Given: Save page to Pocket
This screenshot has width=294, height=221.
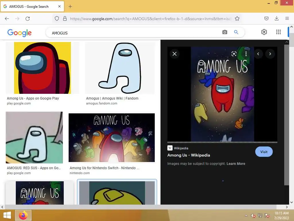Looking at the screenshot, I should (x=266, y=18).
